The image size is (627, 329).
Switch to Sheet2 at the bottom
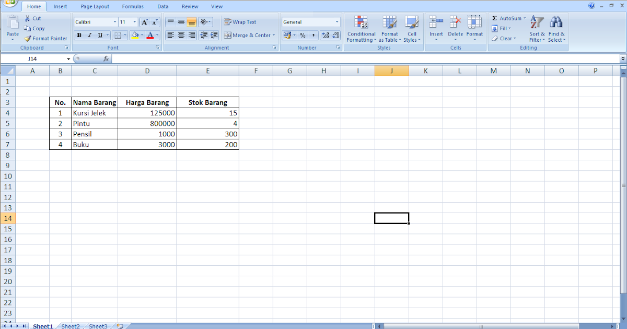(70, 326)
